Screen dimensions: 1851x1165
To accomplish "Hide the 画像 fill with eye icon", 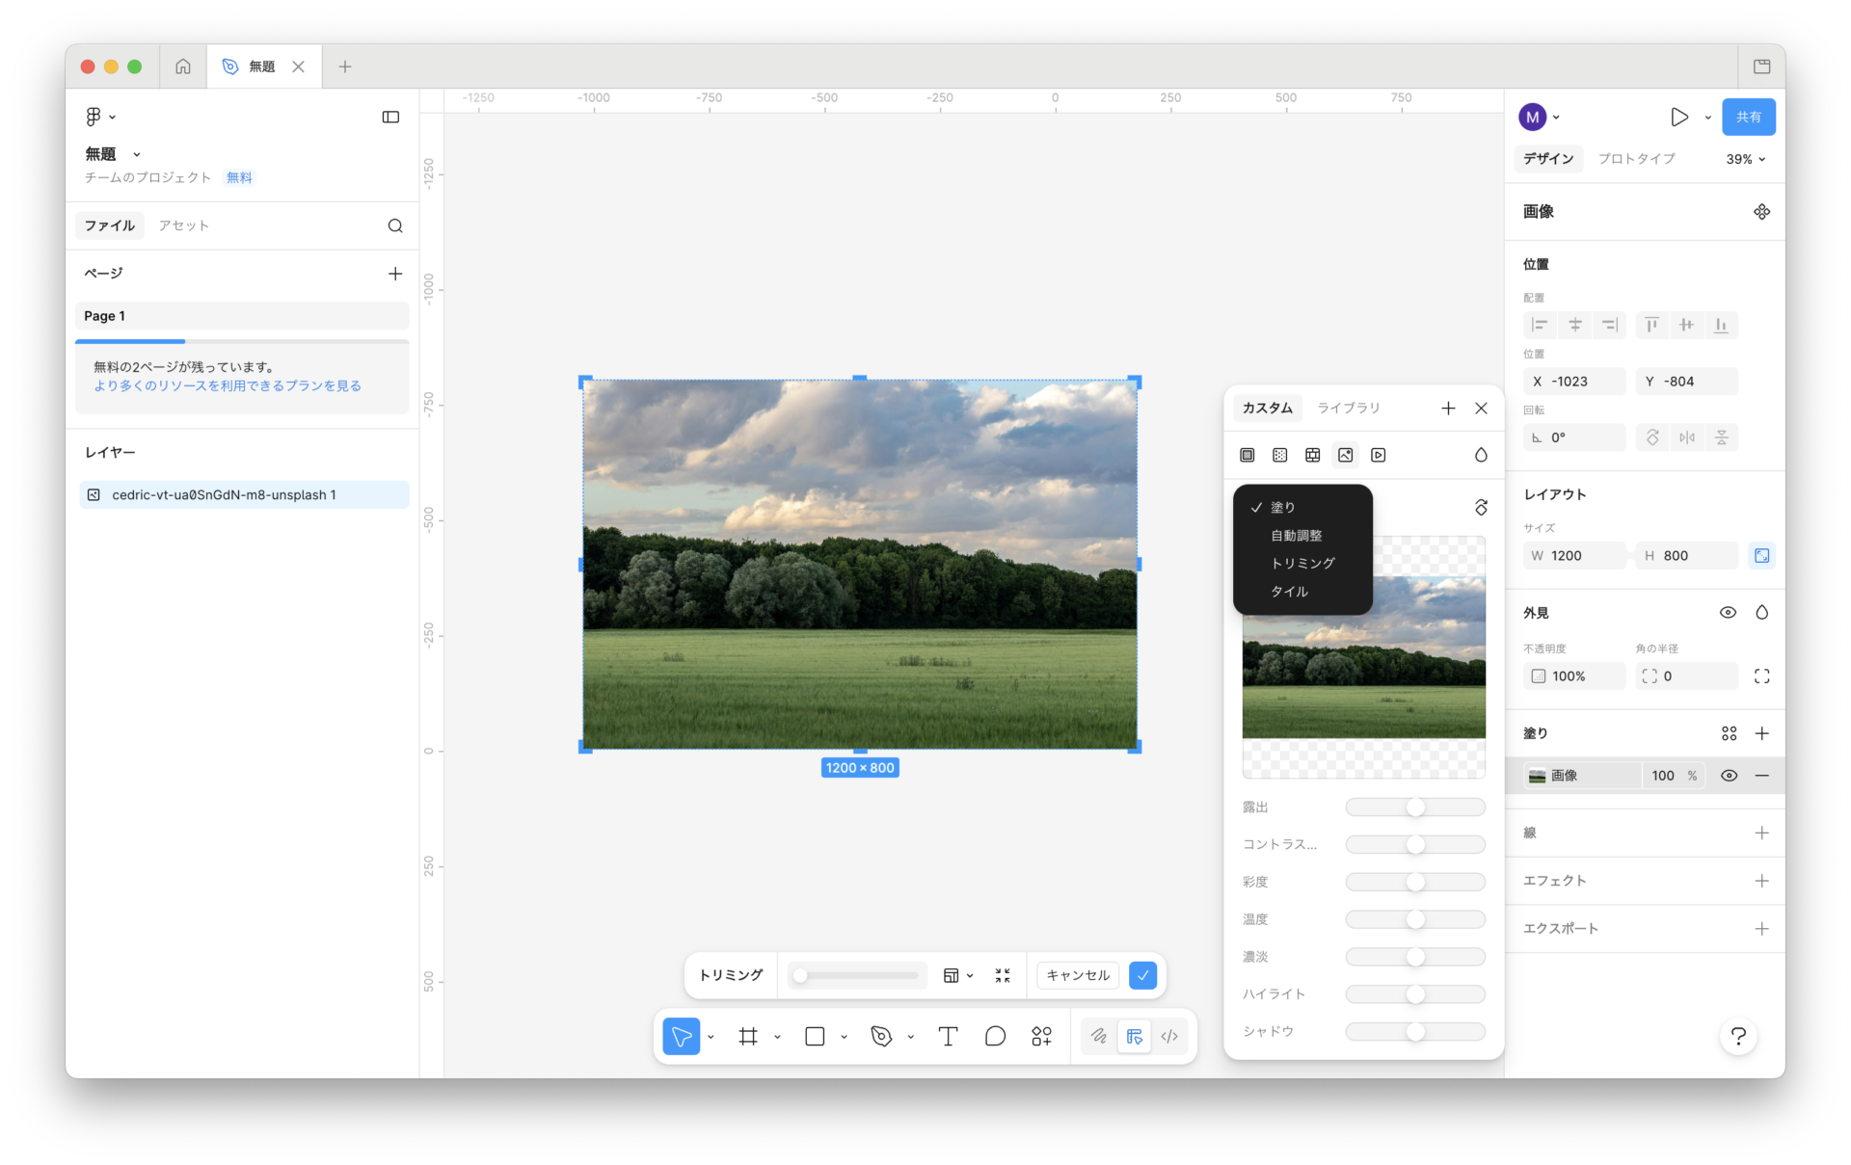I will [1729, 776].
